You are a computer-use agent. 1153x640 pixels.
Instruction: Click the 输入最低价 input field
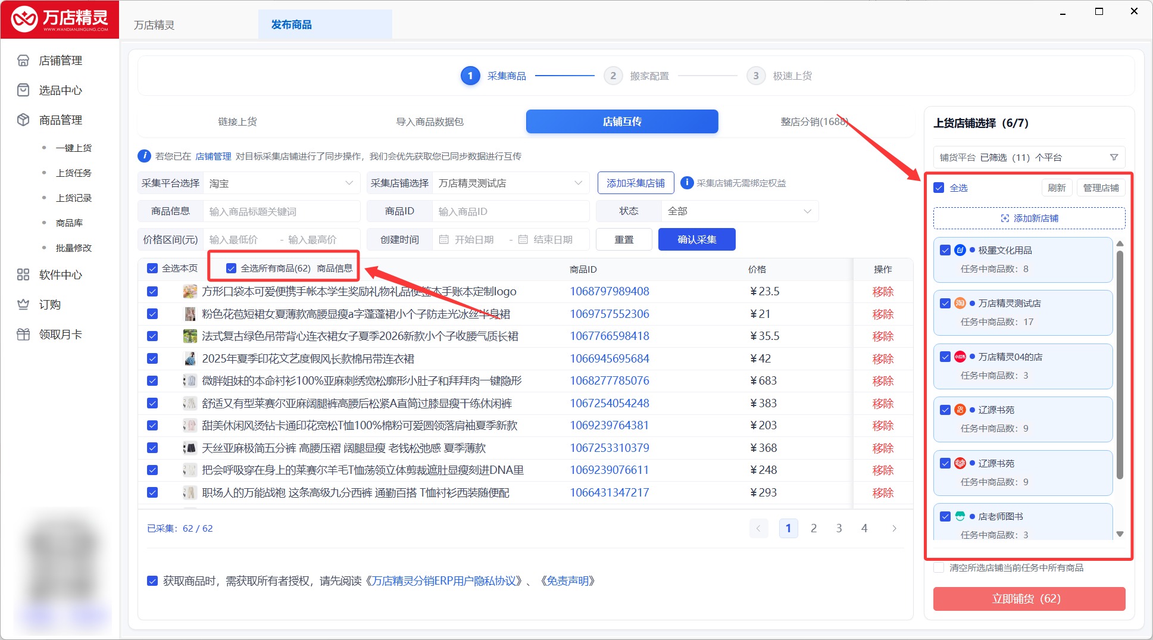pyautogui.click(x=239, y=239)
